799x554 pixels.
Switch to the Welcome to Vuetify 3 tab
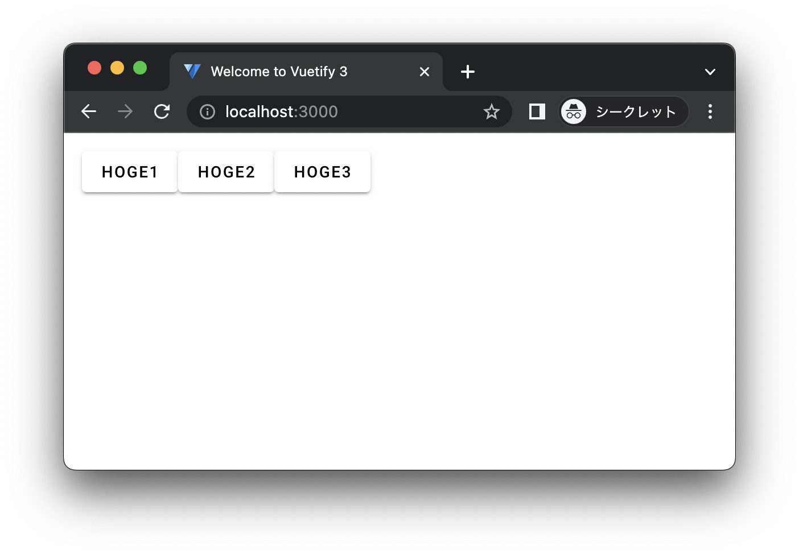306,72
